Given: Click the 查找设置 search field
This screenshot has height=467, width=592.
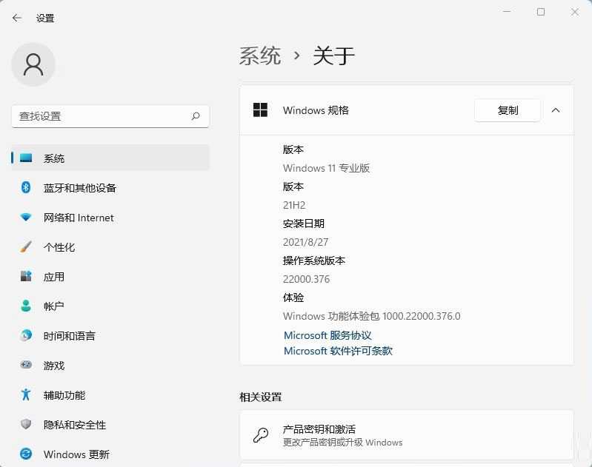Looking at the screenshot, I should pyautogui.click(x=100, y=116).
